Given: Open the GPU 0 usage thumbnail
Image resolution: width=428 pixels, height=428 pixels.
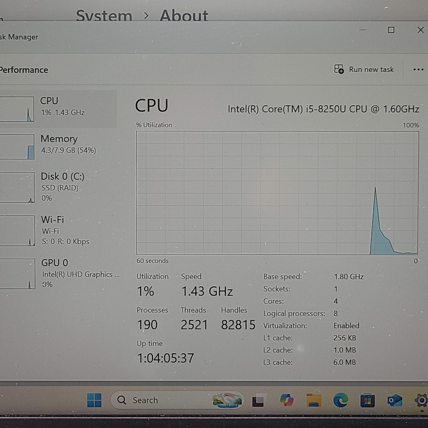Looking at the screenshot, I should 17,274.
